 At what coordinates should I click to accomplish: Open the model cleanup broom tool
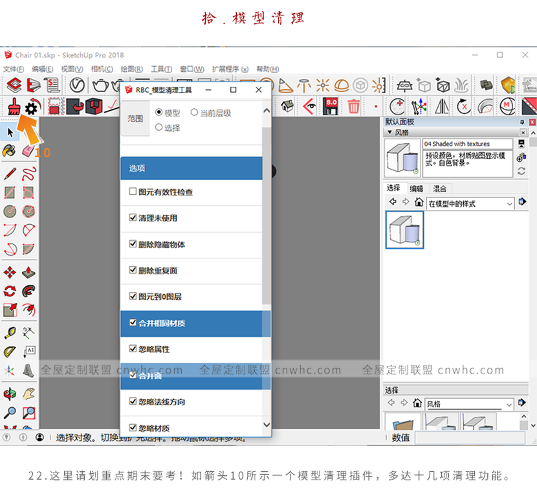tap(14, 107)
